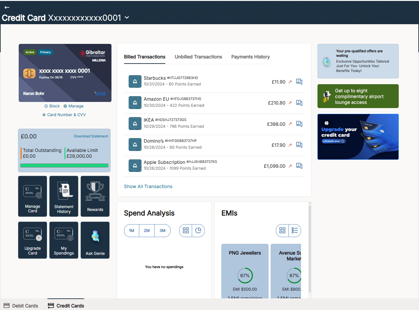
Task: Open the Apple Subscription merchant icon
Action: (135, 165)
